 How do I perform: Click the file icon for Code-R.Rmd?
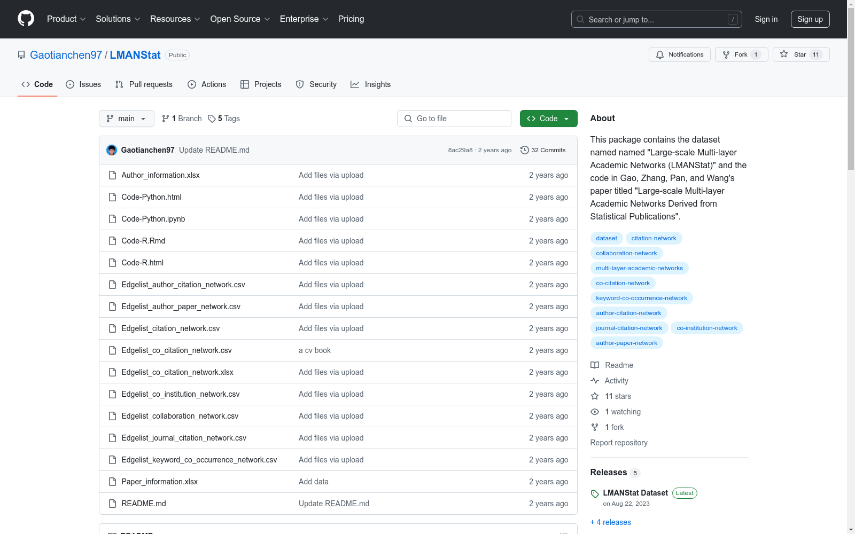click(112, 241)
